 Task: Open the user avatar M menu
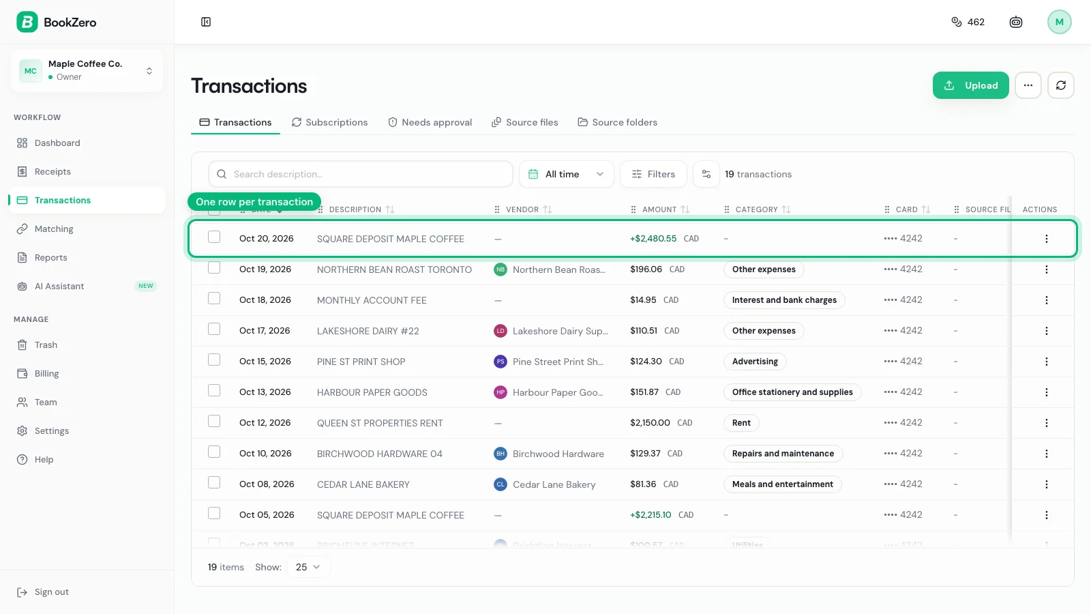click(1060, 22)
